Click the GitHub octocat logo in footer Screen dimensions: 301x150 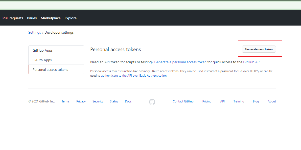pos(152,102)
